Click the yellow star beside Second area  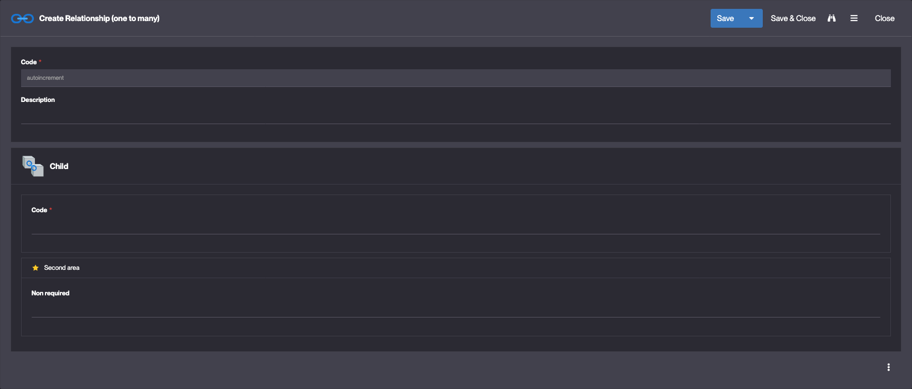coord(36,268)
